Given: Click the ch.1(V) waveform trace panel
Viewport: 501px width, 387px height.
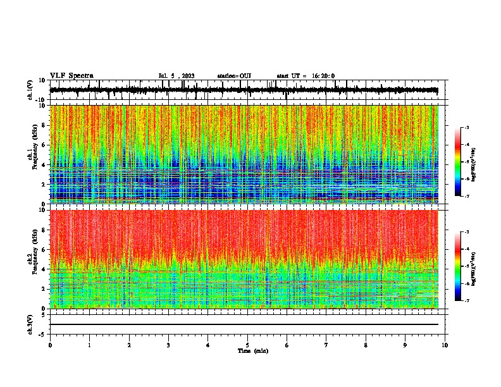Looking at the screenshot, I should point(247,90).
